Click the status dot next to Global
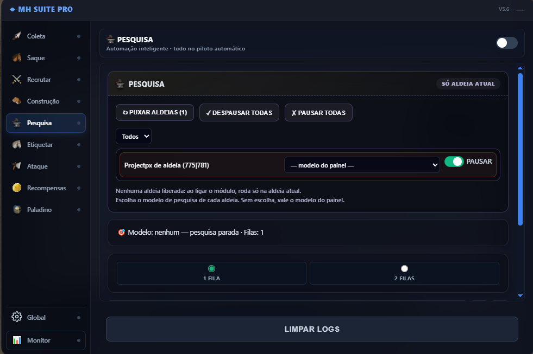This screenshot has width=533, height=354. pyautogui.click(x=79, y=318)
